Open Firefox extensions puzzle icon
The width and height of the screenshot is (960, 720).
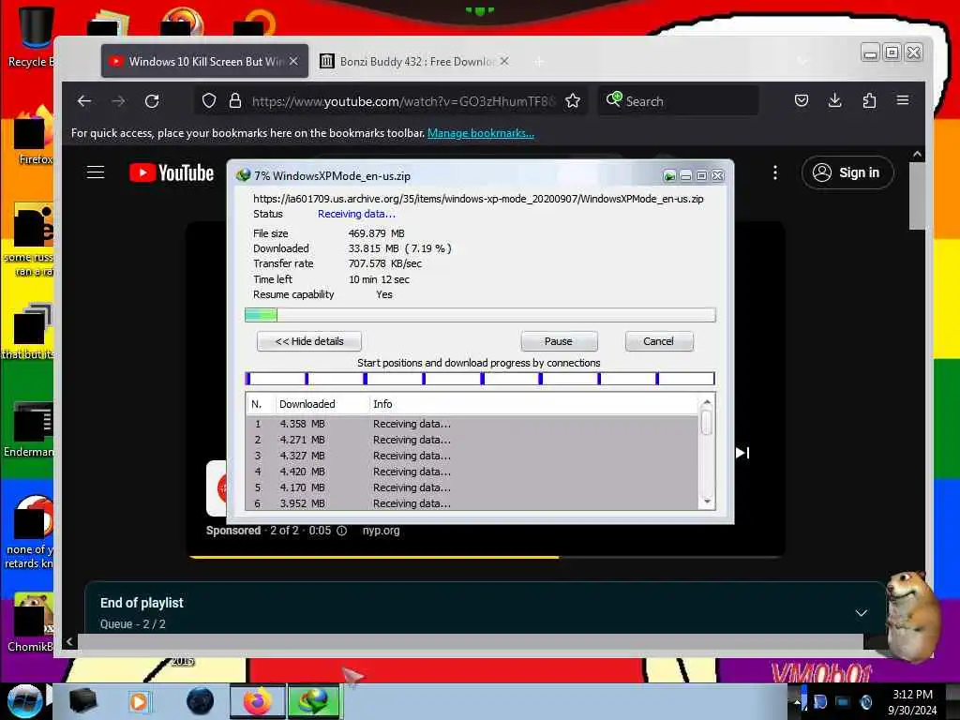(x=869, y=100)
